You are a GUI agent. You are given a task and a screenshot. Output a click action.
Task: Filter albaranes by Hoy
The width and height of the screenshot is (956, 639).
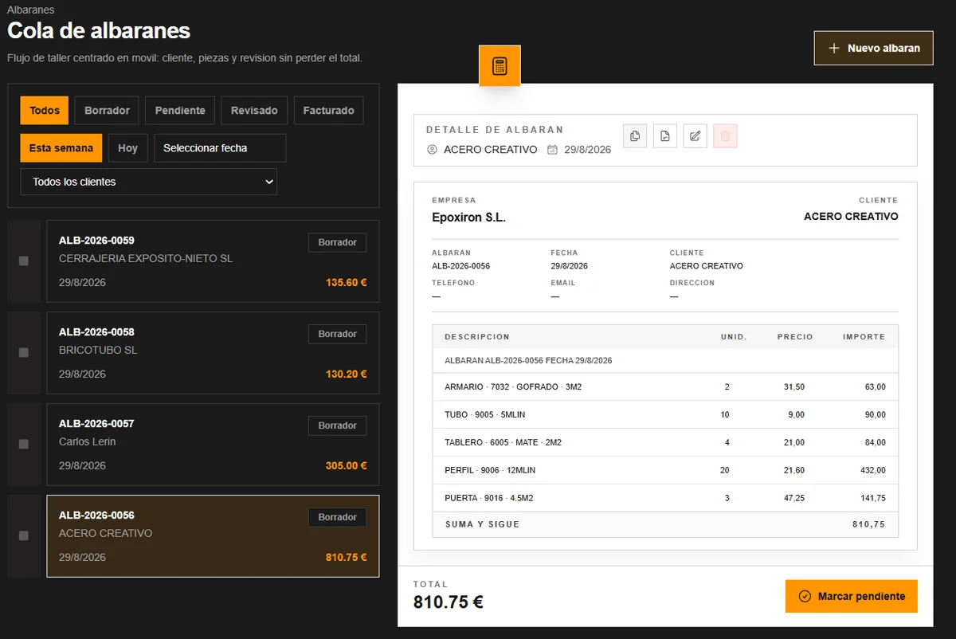pos(128,148)
